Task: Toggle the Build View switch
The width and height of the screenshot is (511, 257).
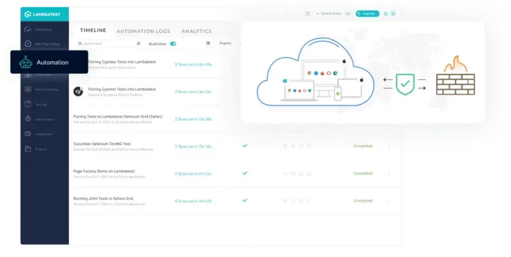Action: click(x=173, y=44)
